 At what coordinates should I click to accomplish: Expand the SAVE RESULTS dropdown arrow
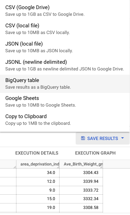point(123,138)
